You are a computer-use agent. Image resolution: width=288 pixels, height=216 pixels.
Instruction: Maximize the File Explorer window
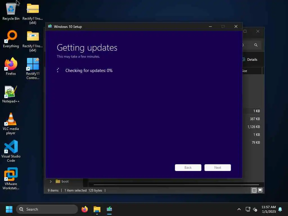[245, 31]
